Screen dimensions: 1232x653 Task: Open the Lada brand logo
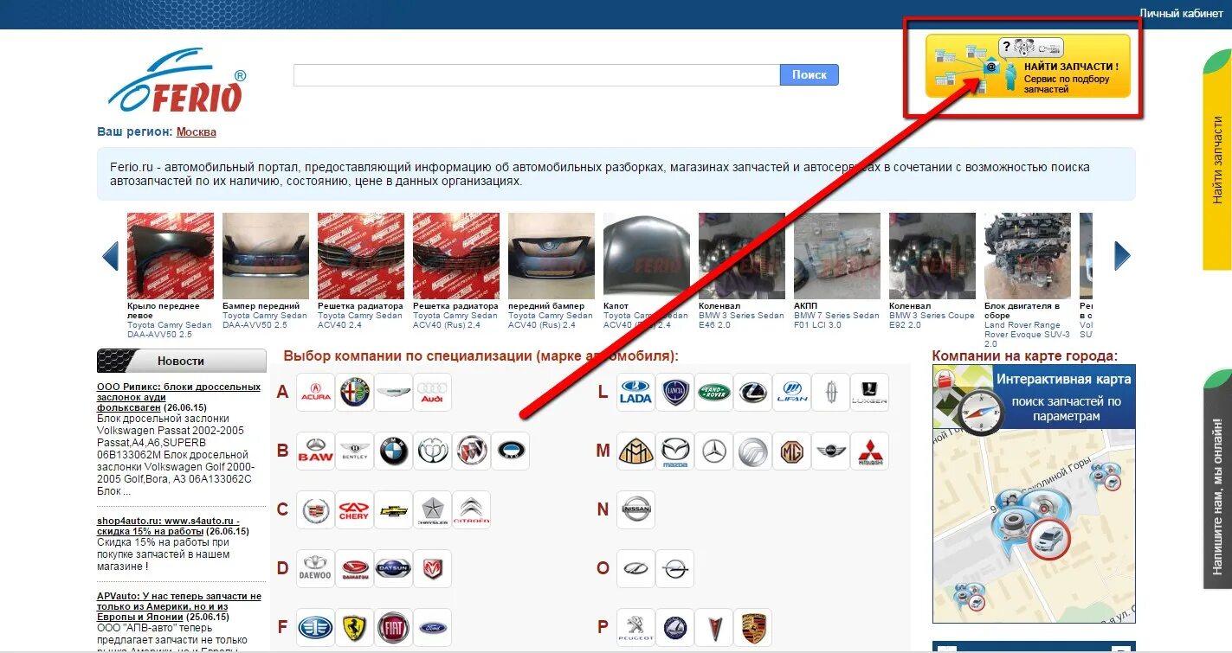coord(635,393)
